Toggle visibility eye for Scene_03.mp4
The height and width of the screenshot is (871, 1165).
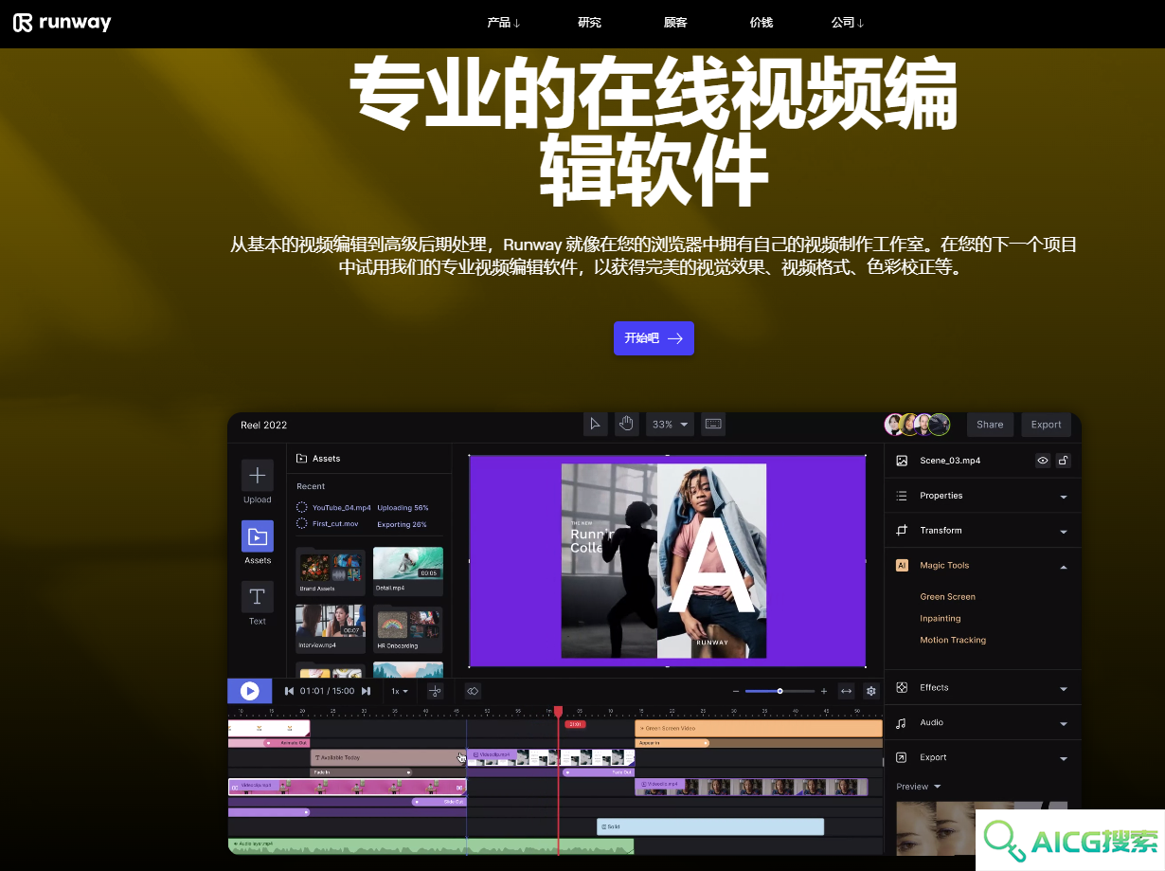1043,461
